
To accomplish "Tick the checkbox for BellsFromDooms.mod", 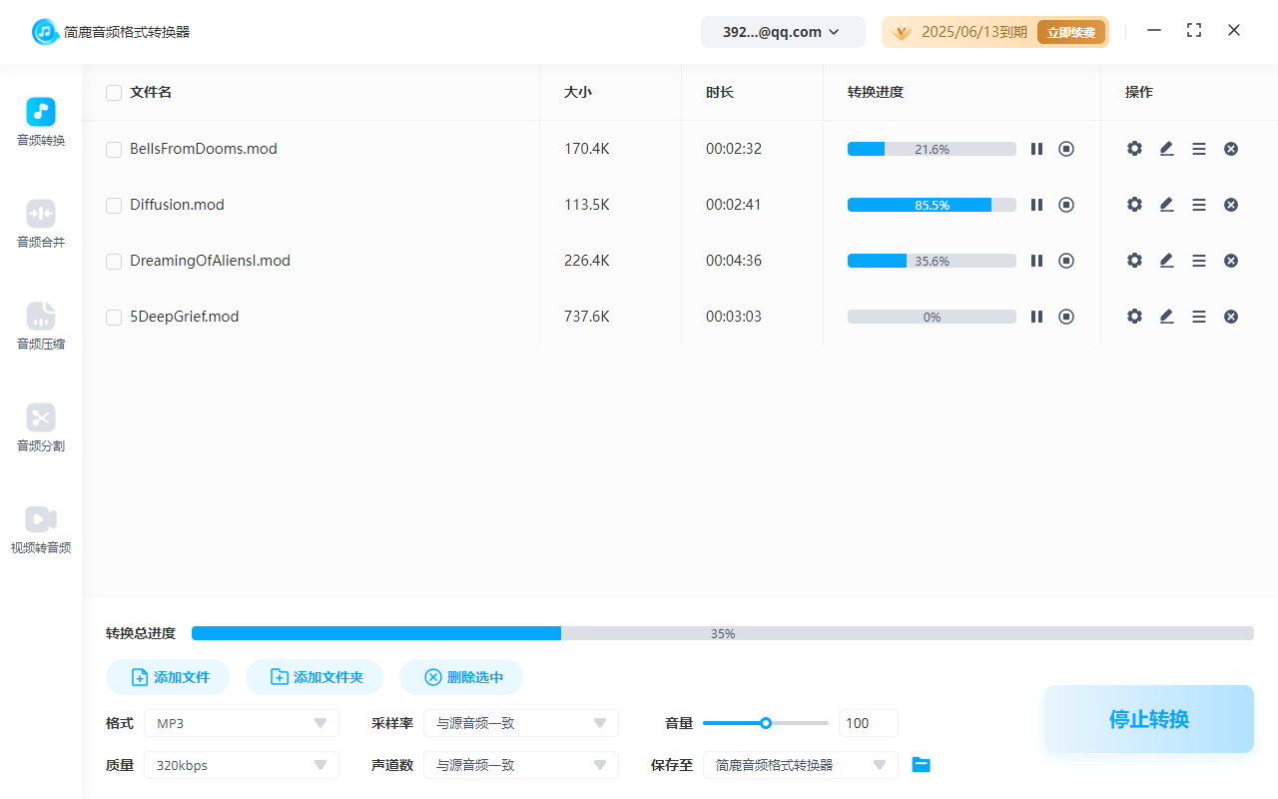I will 114,150.
